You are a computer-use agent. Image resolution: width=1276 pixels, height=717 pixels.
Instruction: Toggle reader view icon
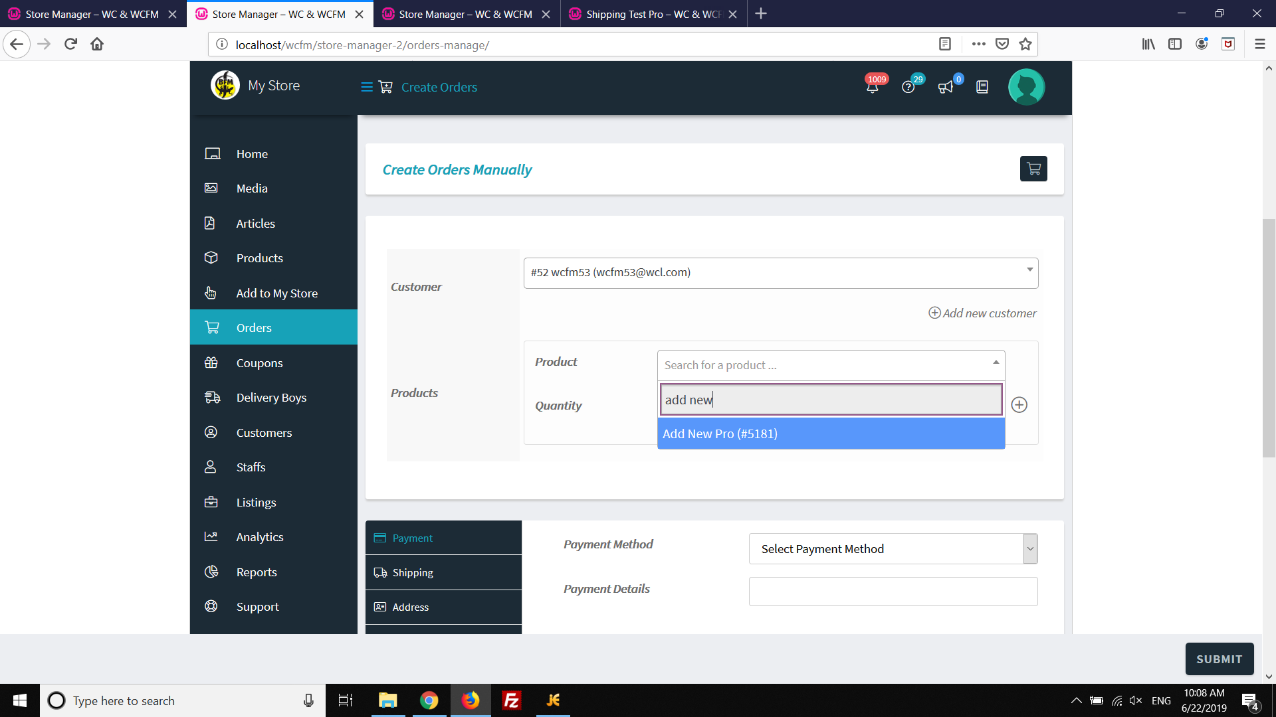point(945,44)
